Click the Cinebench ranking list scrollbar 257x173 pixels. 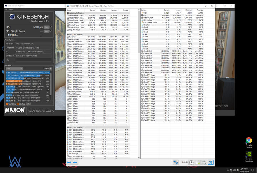pyautogui.click(x=51, y=84)
